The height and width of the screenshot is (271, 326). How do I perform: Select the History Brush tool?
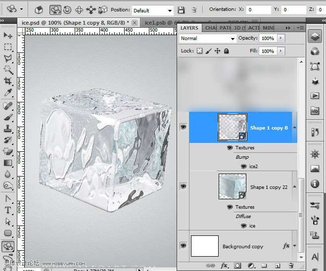[x=8, y=140]
